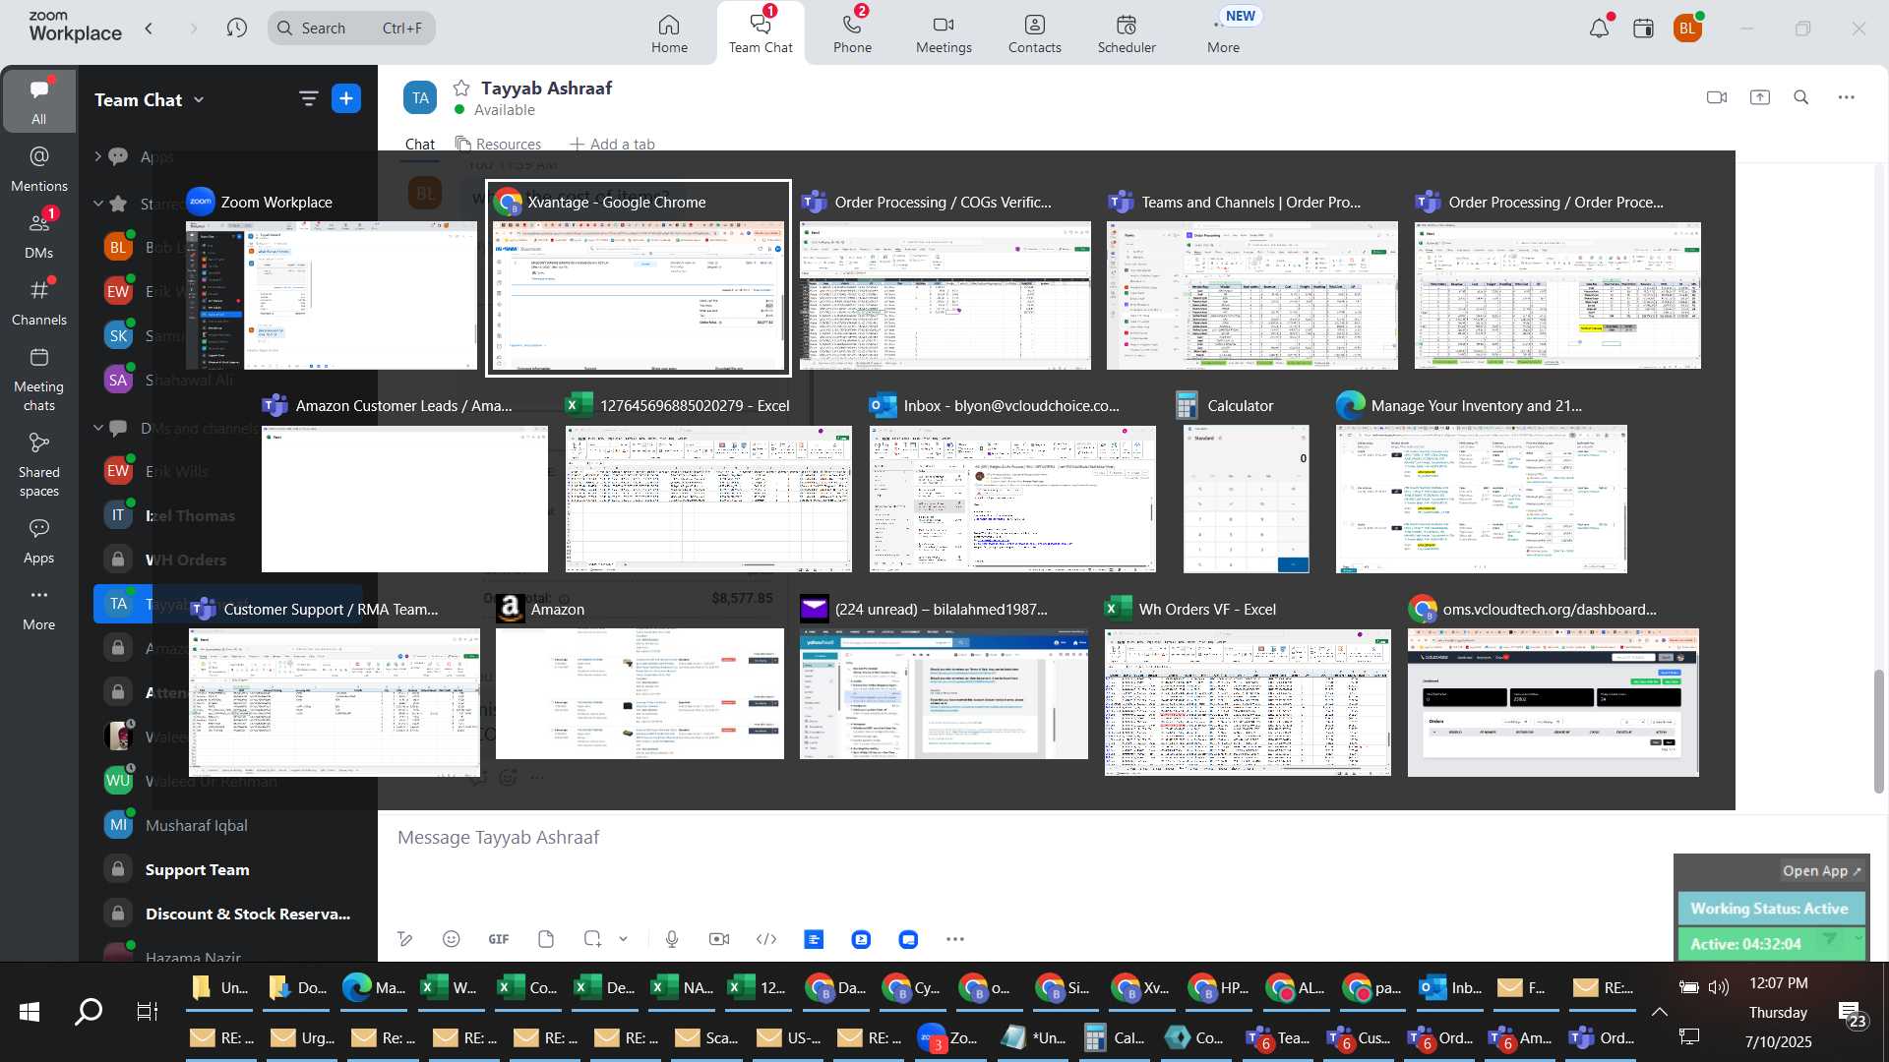Viewport: 1889px width, 1062px height.
Task: Go back using the navigation arrow
Action: tap(149, 29)
